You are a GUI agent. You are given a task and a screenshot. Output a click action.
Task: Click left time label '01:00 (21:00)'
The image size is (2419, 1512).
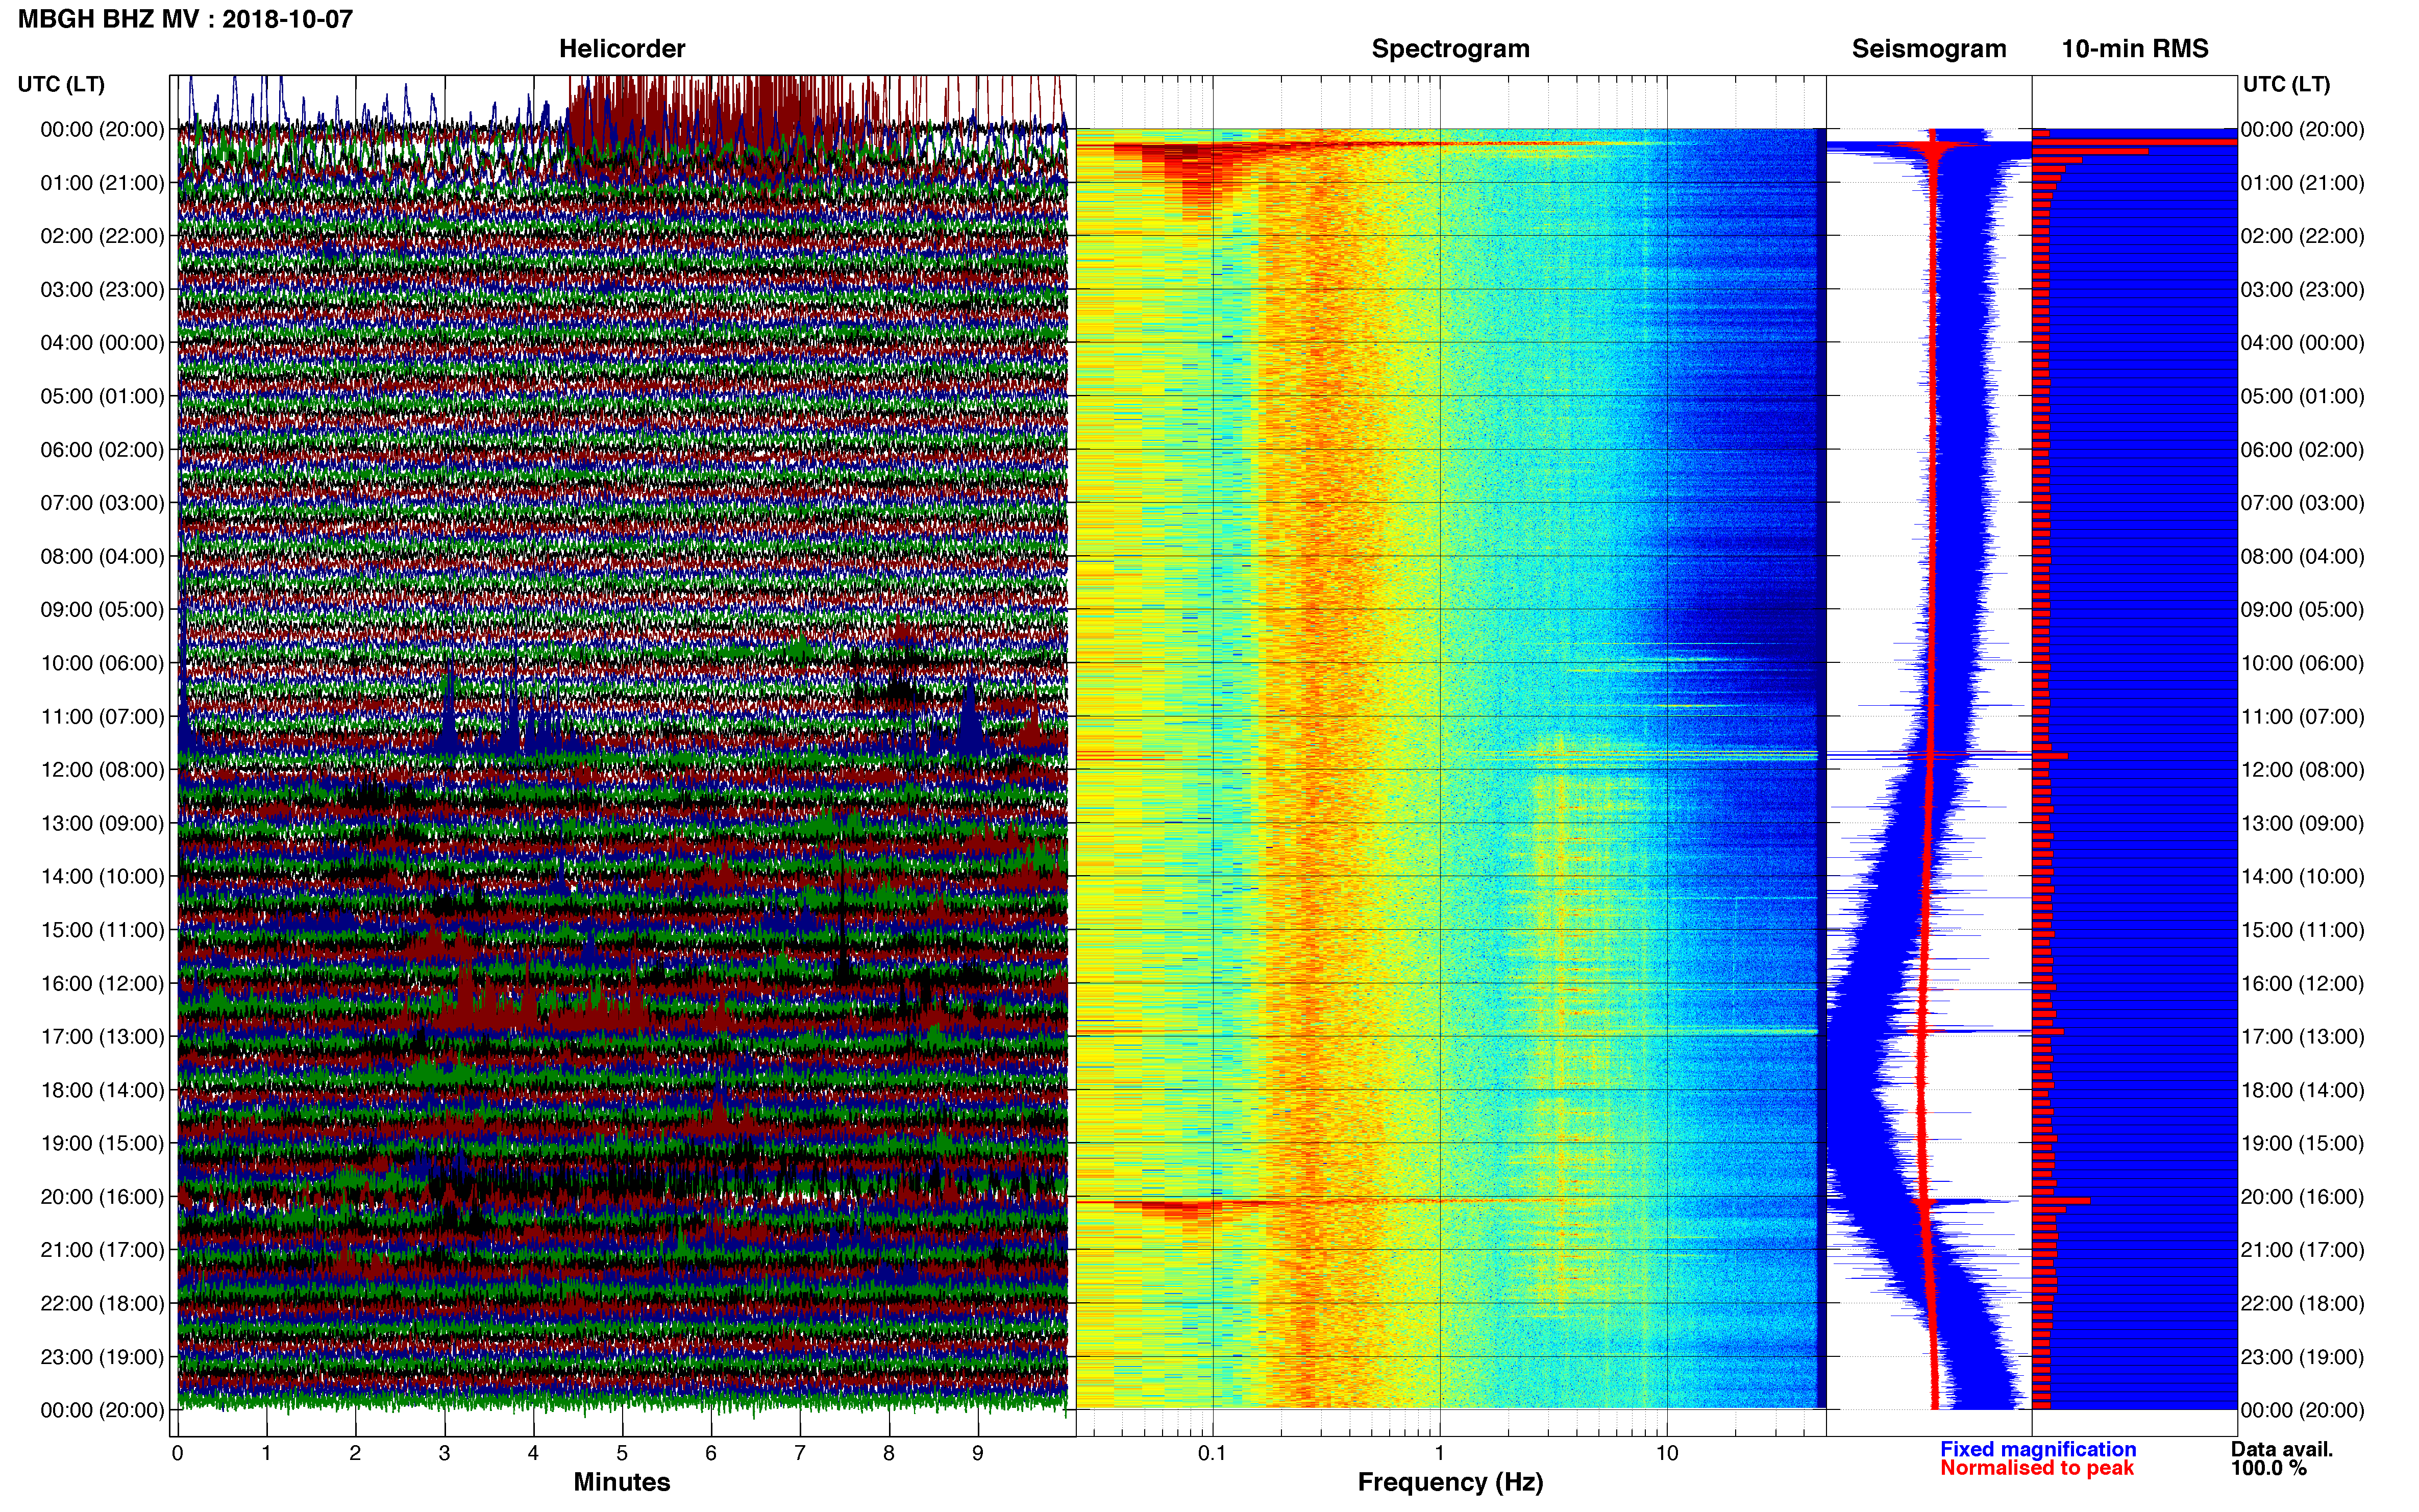pos(102,183)
